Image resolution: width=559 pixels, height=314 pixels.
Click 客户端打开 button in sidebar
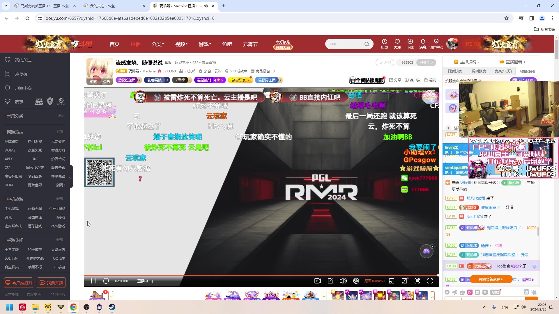(19, 283)
